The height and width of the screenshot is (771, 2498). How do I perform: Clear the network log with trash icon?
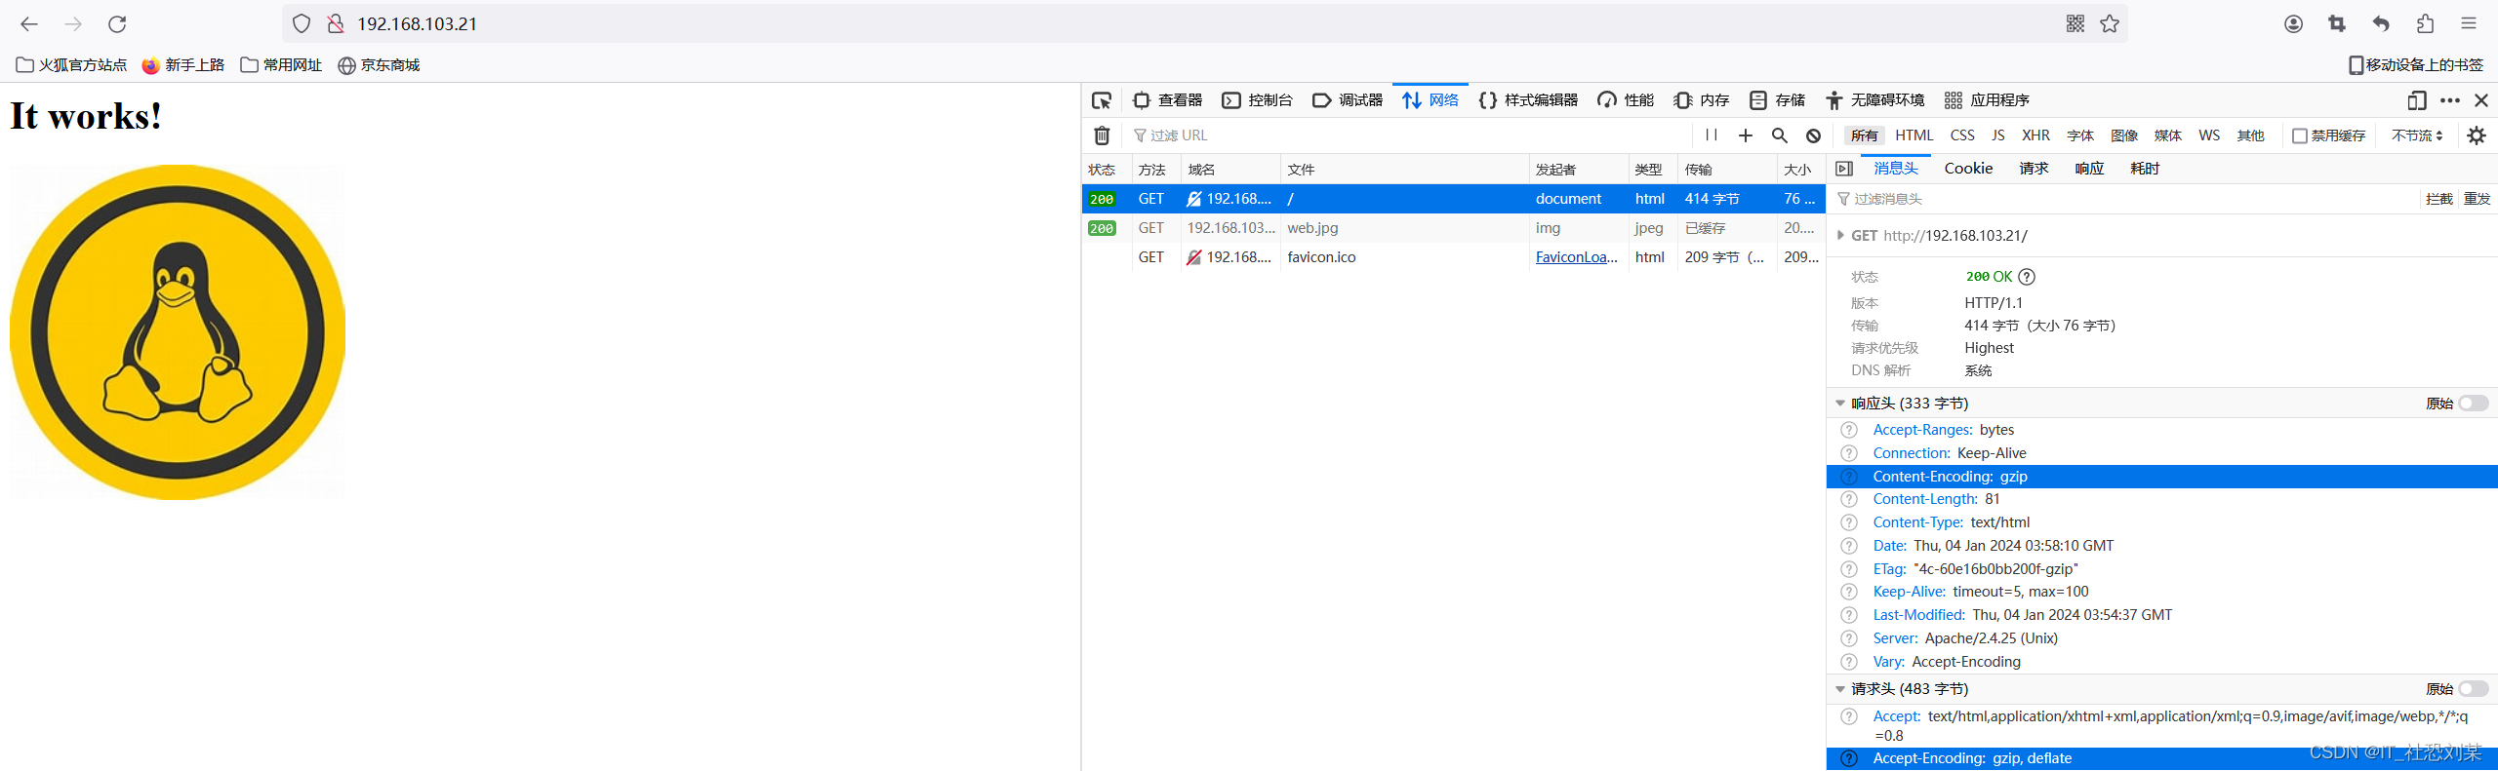(1102, 135)
